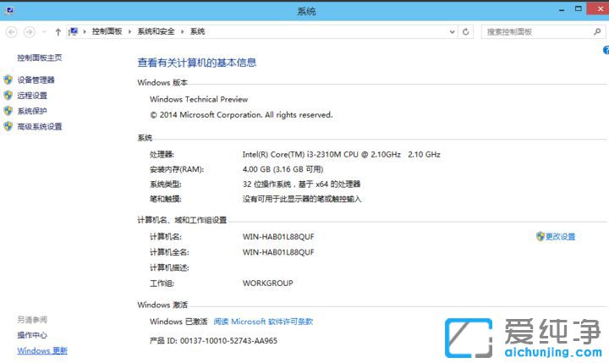Click product ID '00137-10010-52743-AA965'

click(x=228, y=341)
